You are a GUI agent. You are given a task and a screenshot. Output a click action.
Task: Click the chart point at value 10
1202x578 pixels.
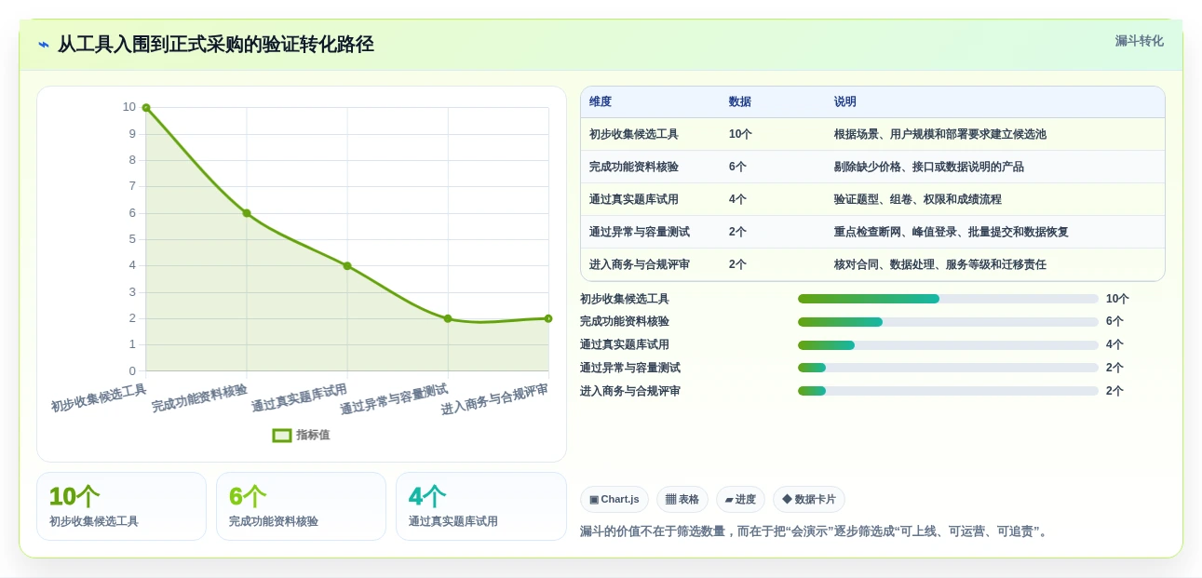pyautogui.click(x=146, y=108)
